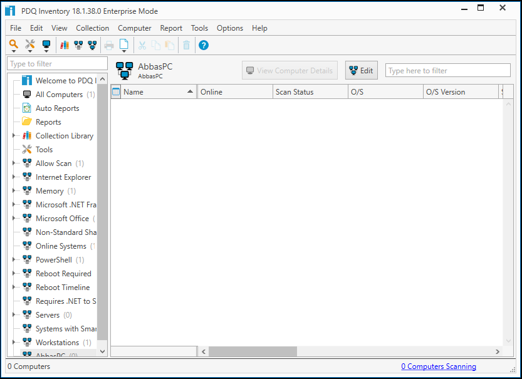Screen dimensions: 522x379
Task: Open the Add Computer toolbar dropdown arrow
Action: pyautogui.click(x=46, y=51)
